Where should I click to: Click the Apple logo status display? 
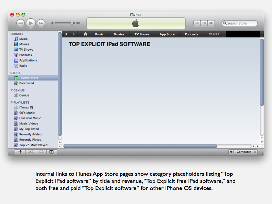(136, 23)
